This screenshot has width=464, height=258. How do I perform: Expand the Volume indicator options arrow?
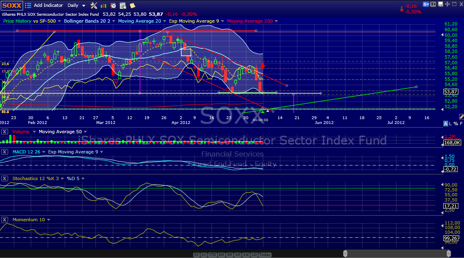[34, 132]
